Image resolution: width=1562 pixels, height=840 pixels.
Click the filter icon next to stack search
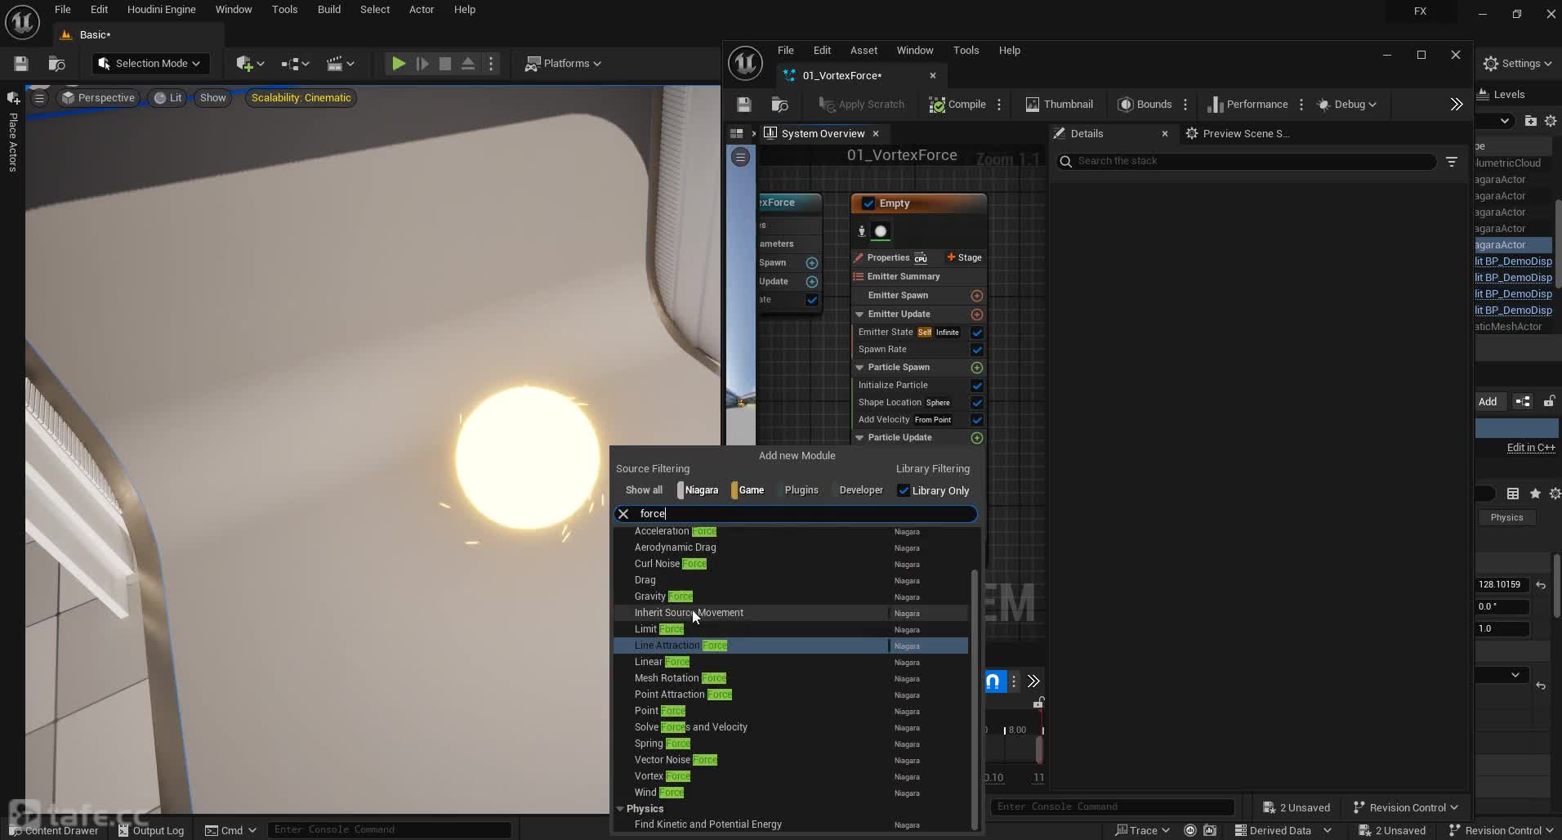(x=1452, y=162)
